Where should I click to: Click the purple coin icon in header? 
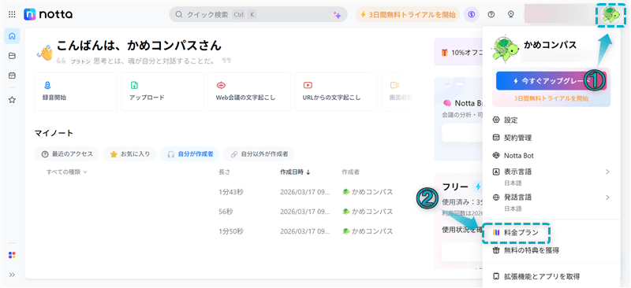click(471, 14)
